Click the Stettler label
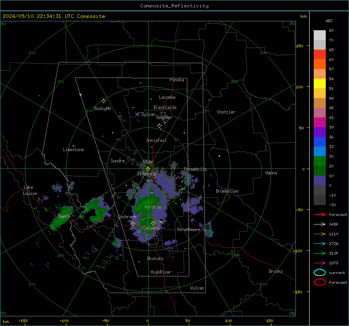This screenshot has height=326, width=349. coord(226,112)
